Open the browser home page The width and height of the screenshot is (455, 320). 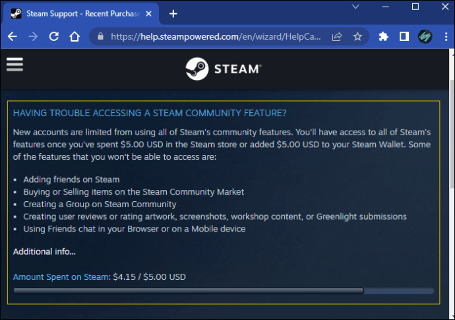coord(75,36)
